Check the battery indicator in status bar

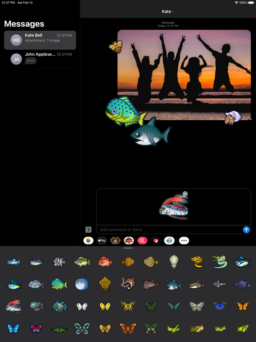pos(251,3)
